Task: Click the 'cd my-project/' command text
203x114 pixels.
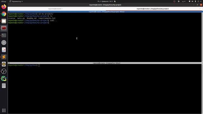Action: click(46, 14)
